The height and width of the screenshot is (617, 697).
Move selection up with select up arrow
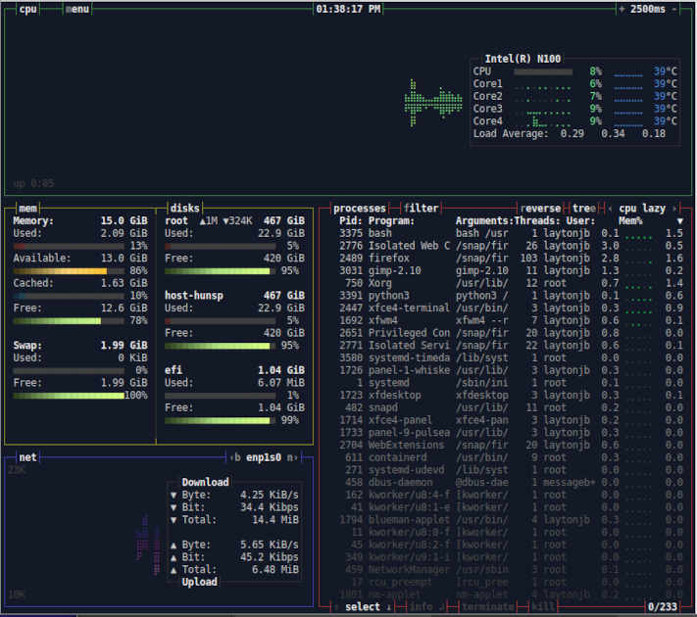pyautogui.click(x=336, y=607)
